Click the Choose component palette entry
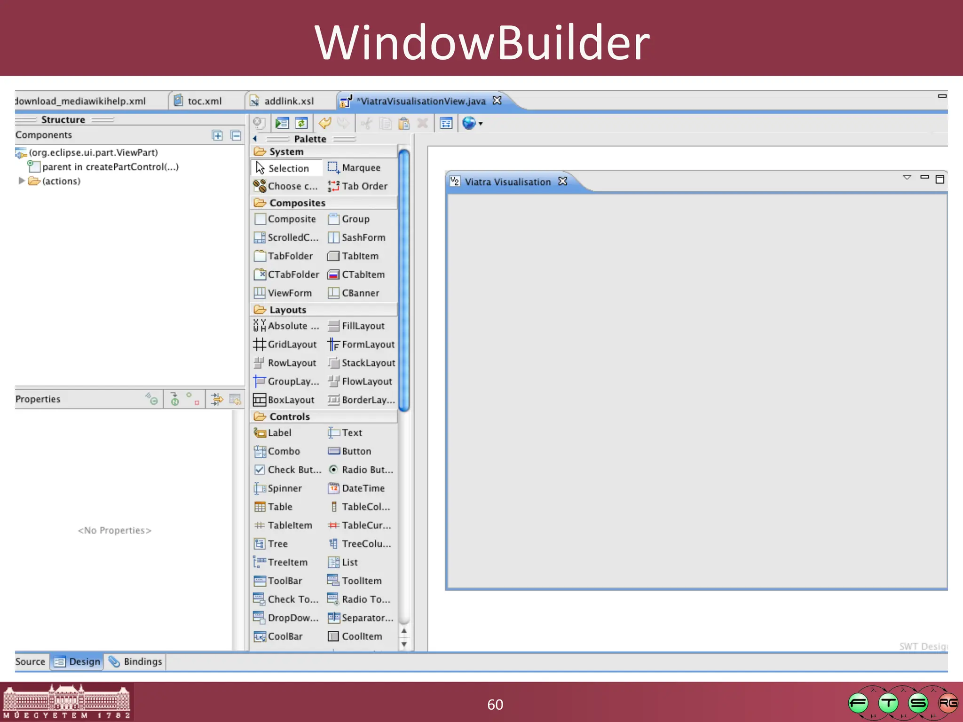The image size is (963, 722). [286, 186]
